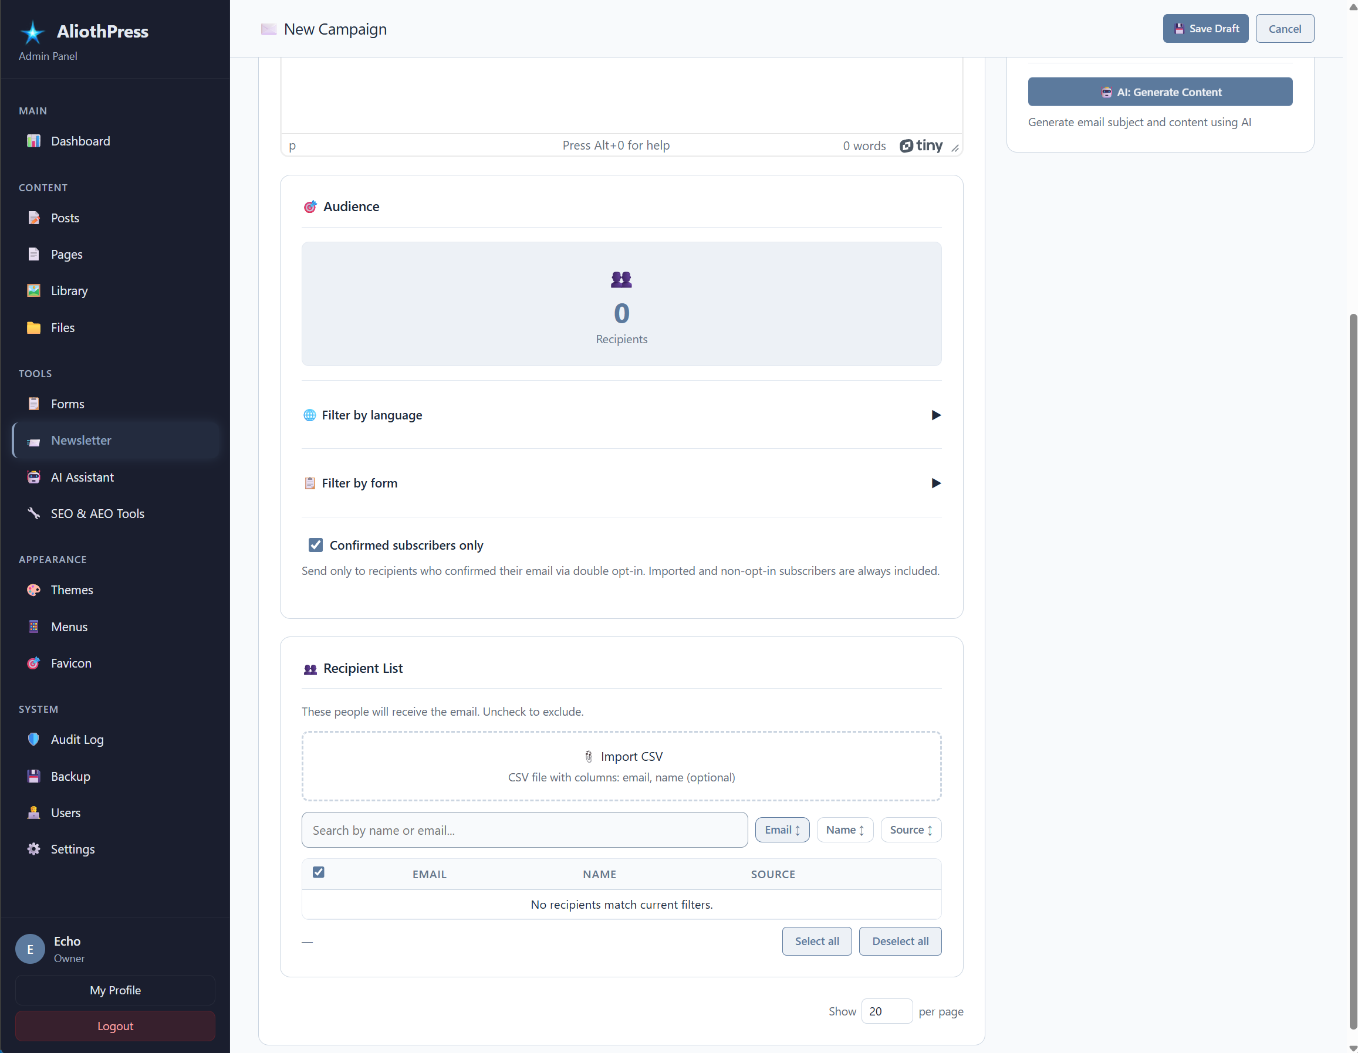Click the Dashboard chart icon in sidebar
This screenshot has width=1358, height=1053.
coord(33,141)
